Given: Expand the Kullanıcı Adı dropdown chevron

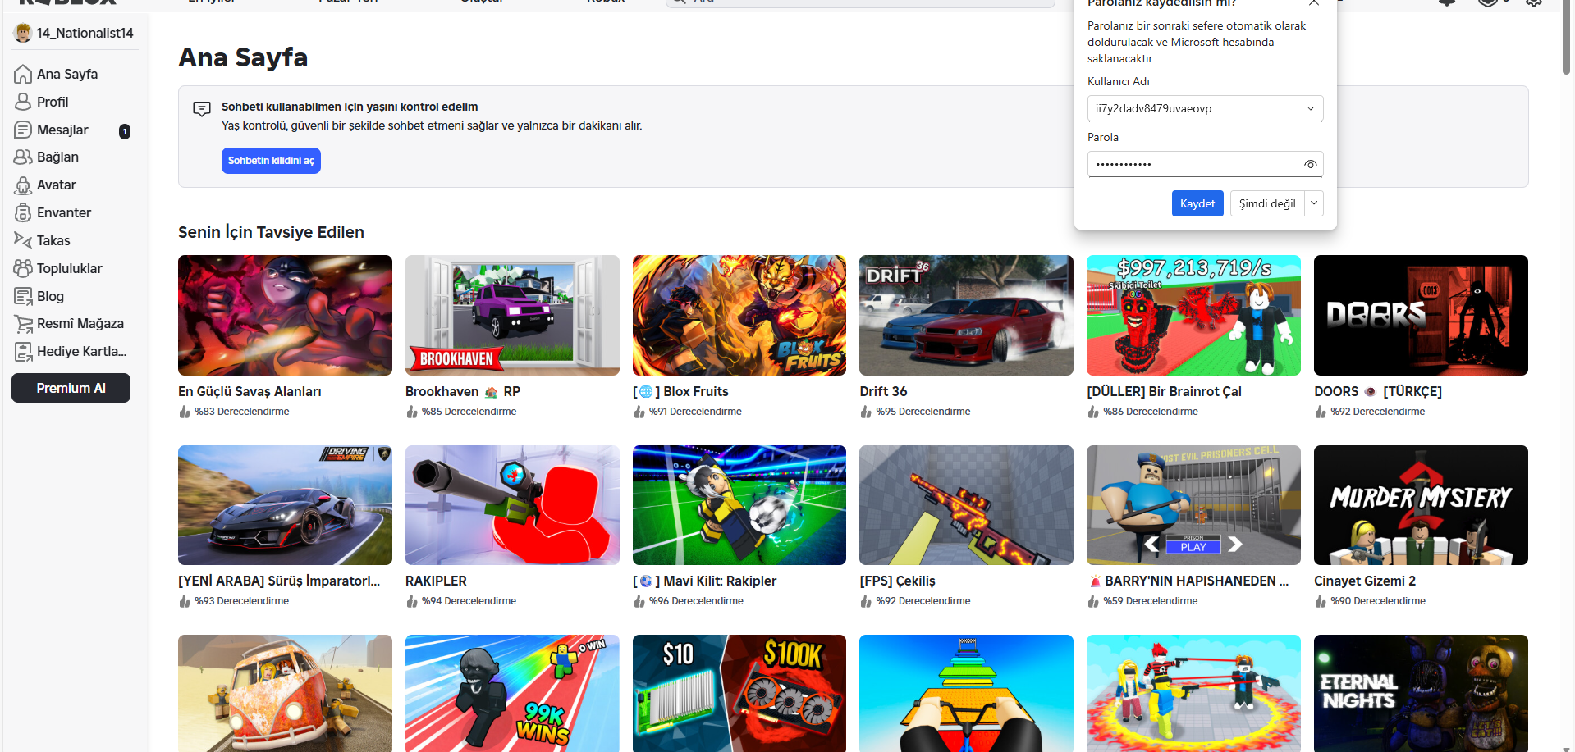Looking at the screenshot, I should click(1310, 109).
